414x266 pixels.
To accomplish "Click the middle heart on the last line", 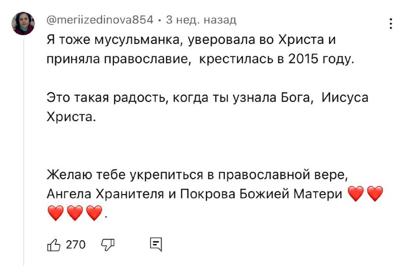I will [x=75, y=213].
